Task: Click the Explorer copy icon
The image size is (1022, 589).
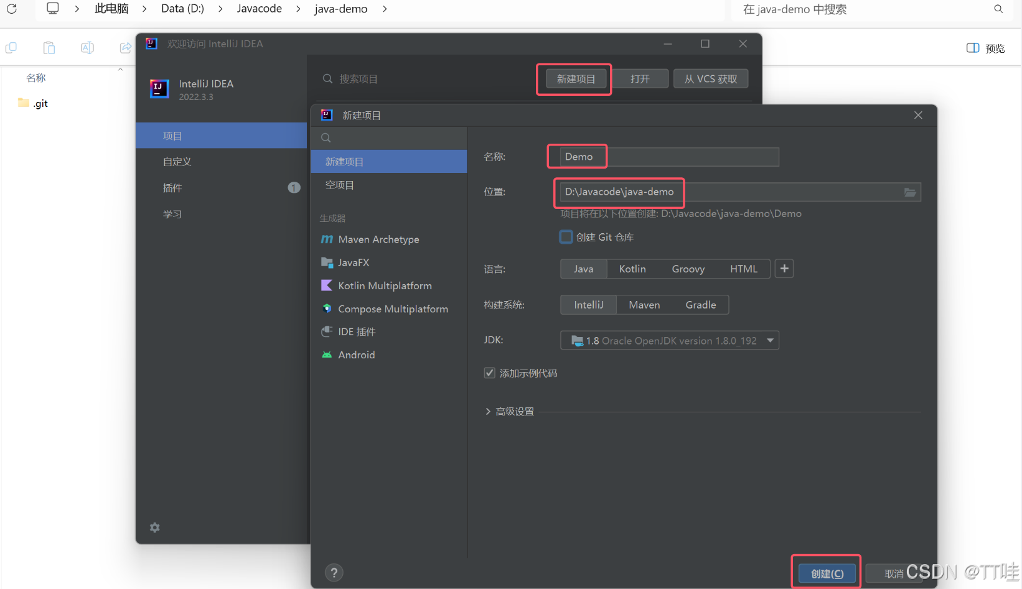Action: click(x=11, y=48)
